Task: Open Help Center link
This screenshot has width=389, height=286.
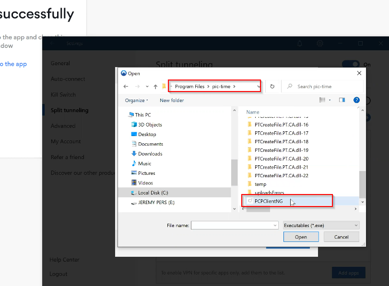Action: (64, 260)
